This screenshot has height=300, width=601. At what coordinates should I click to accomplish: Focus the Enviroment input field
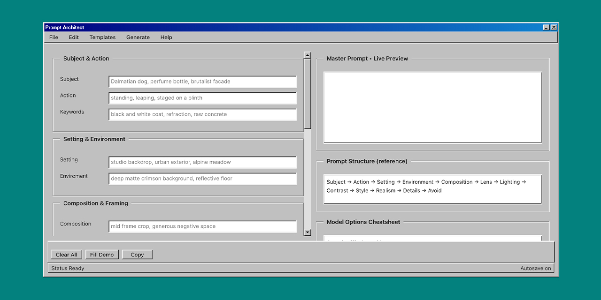pos(202,179)
